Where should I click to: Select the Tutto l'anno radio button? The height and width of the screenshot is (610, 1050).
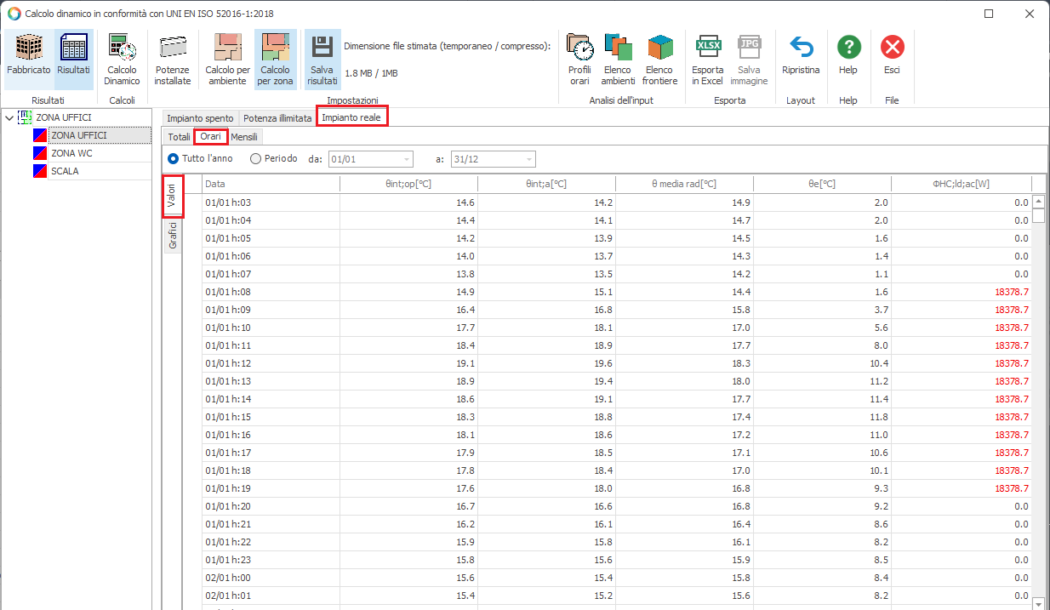174,158
